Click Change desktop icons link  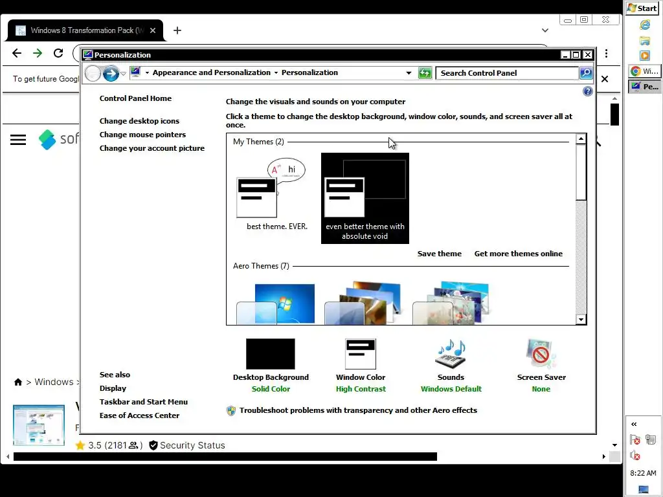[139, 121]
